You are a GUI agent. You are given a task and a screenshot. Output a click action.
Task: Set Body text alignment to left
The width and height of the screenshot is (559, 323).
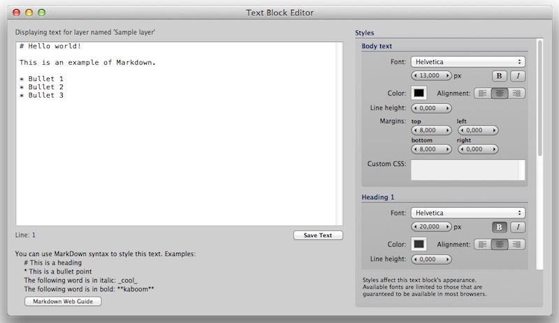[483, 93]
